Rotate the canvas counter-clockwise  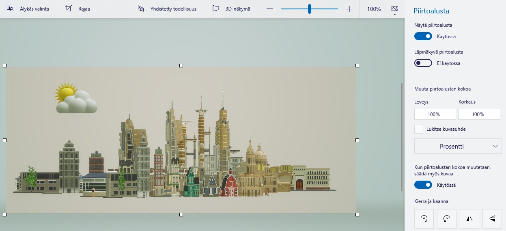[x=447, y=219]
